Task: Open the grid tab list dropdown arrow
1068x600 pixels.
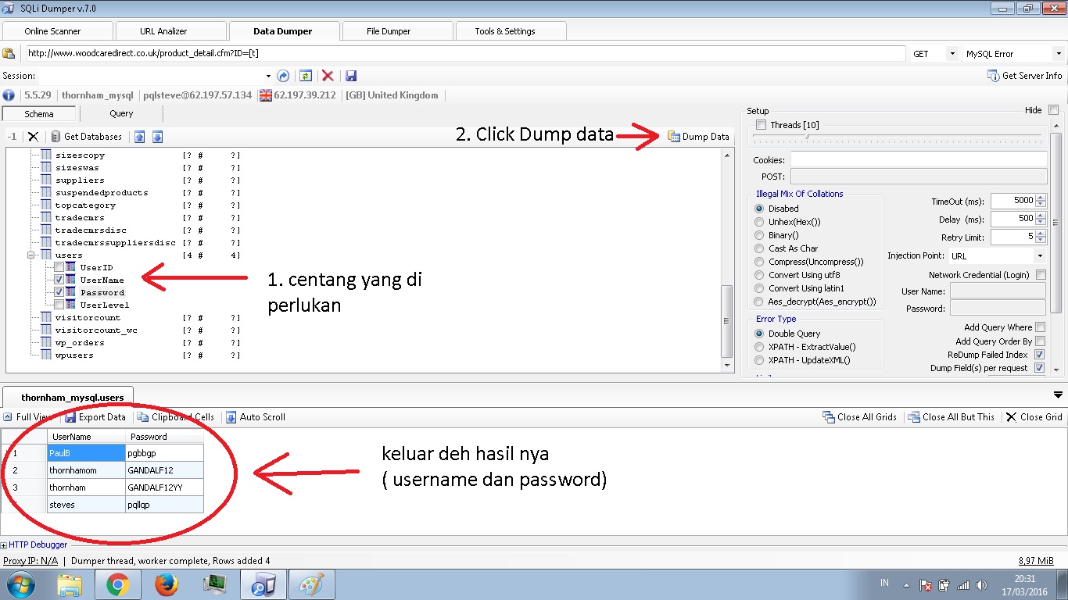Action: [1059, 395]
